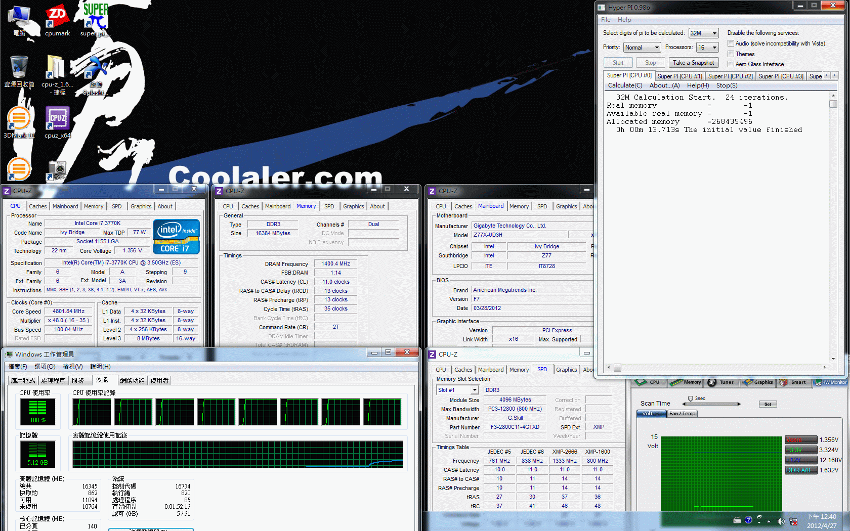The width and height of the screenshot is (850, 531).
Task: Open the cpumark desktop shortcut
Action: tap(57, 20)
